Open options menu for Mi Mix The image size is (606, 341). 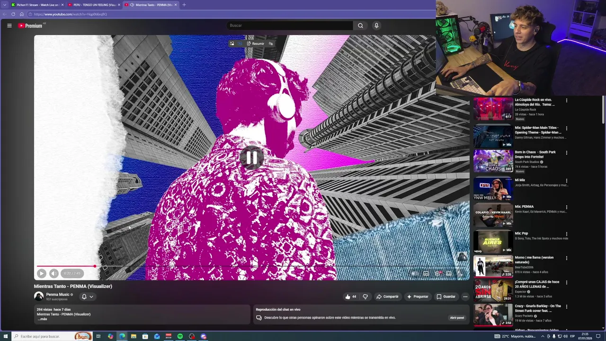[566, 180]
